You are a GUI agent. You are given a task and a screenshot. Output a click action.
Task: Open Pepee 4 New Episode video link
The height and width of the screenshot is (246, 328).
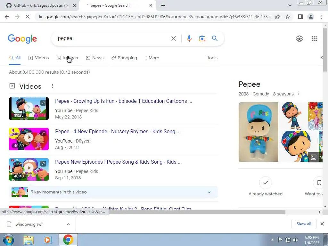pos(118,131)
